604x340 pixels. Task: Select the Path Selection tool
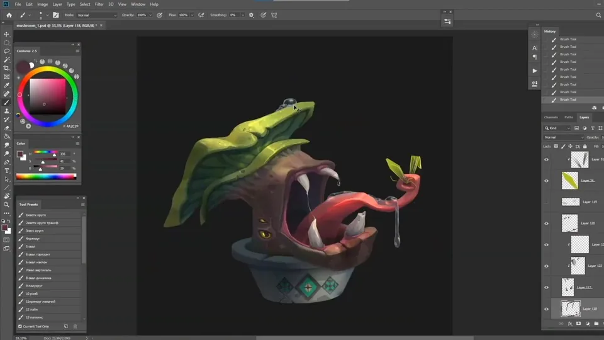point(6,179)
